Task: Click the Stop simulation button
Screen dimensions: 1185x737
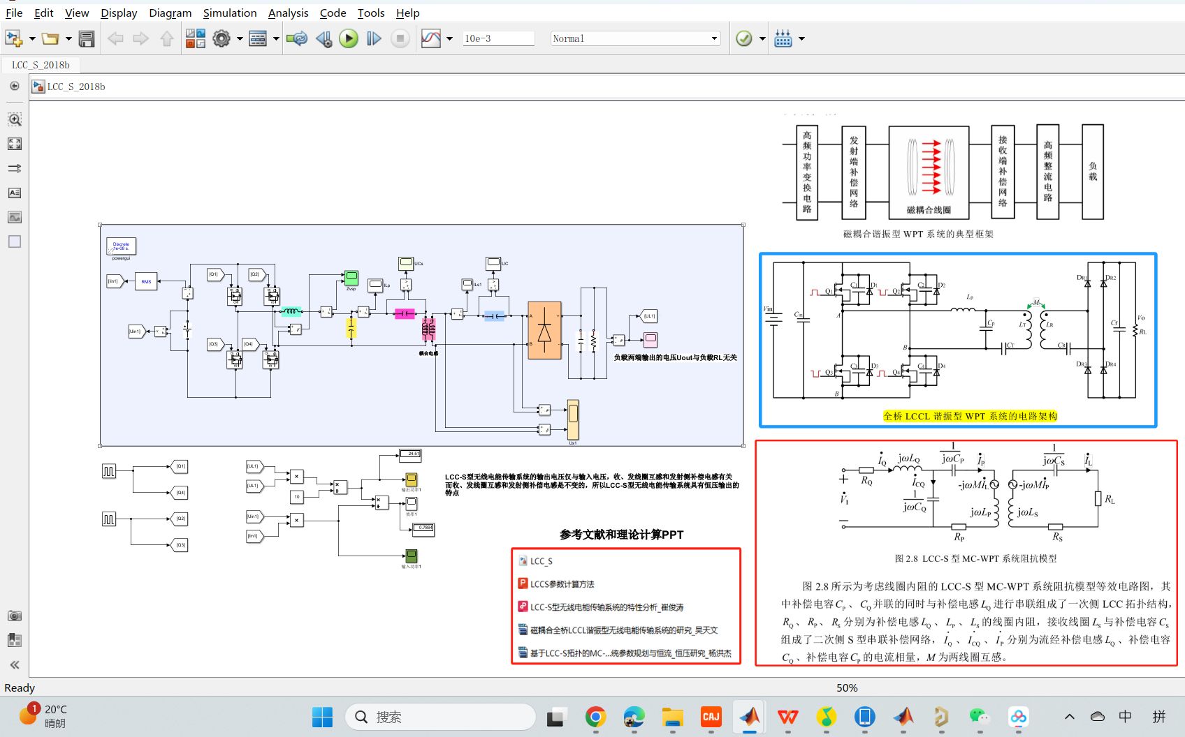Action: [x=400, y=38]
